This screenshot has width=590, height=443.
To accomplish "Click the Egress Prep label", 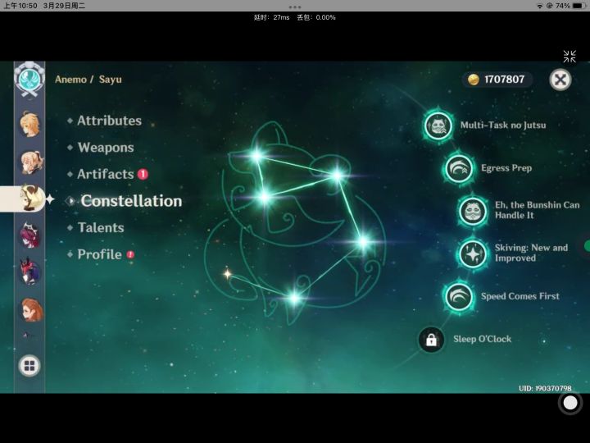I will [506, 168].
